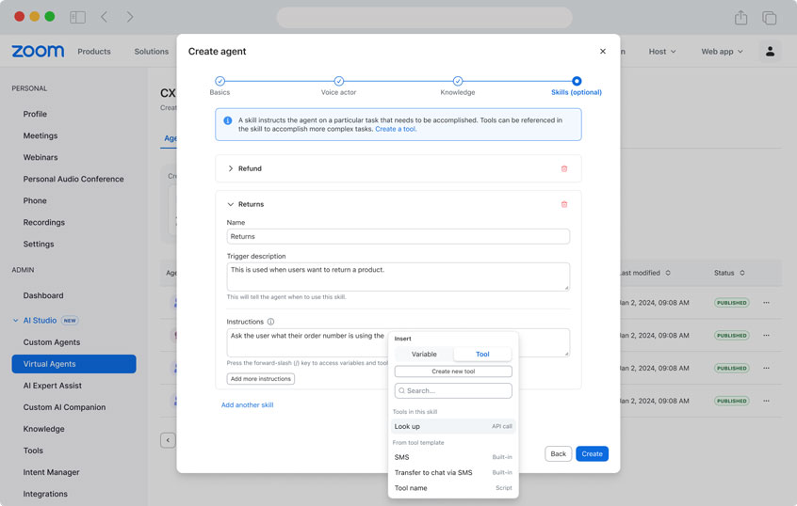
Task: Click the browser address bar
Action: click(x=424, y=17)
